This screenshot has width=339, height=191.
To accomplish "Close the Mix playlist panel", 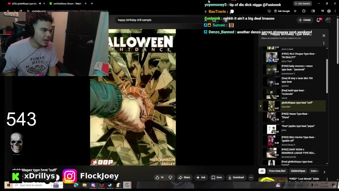I will pyautogui.click(x=324, y=36).
